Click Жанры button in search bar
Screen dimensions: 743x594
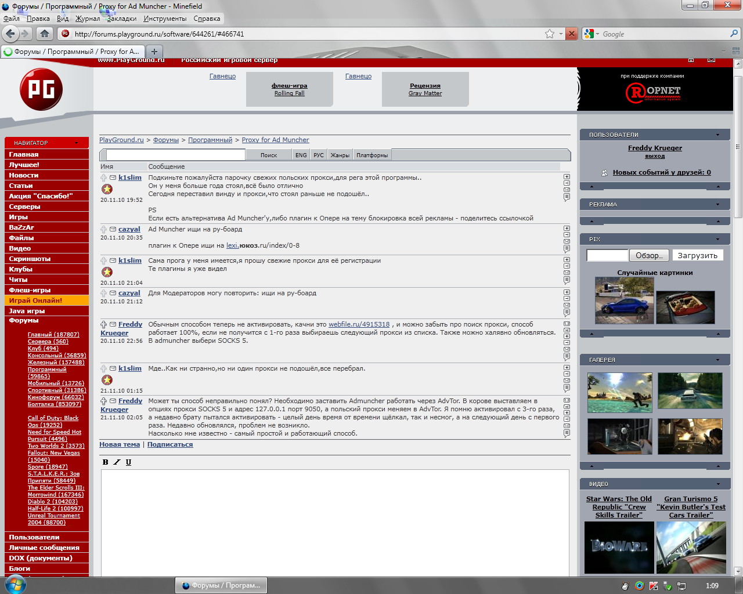click(x=340, y=155)
